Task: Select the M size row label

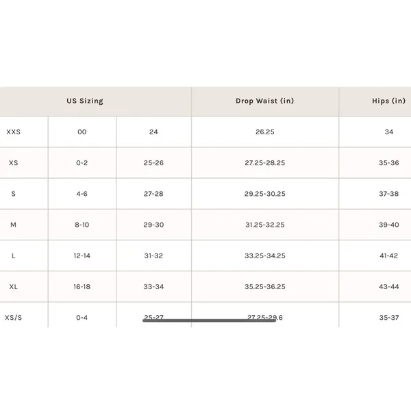Action: [x=14, y=225]
